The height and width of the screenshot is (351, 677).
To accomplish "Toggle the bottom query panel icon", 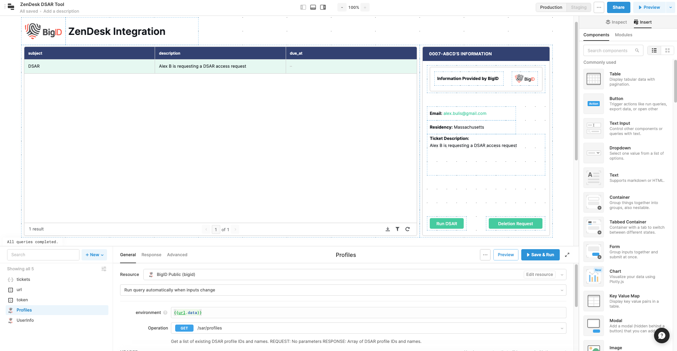I will click(313, 7).
